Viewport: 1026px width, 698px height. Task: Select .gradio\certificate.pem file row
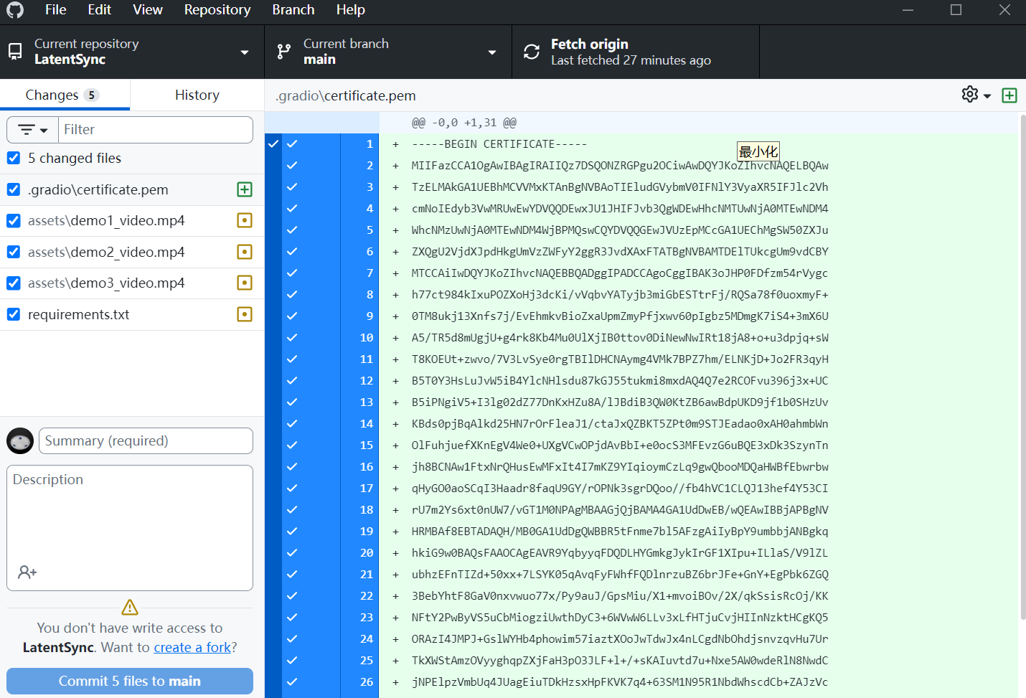(x=132, y=189)
